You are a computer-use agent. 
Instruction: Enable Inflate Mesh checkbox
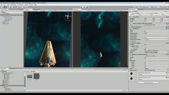145,46
